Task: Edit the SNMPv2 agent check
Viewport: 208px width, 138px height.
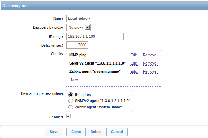Action: 134,63
